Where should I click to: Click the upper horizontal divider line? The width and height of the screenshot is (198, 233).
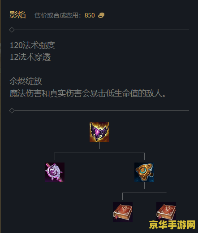tap(102, 30)
